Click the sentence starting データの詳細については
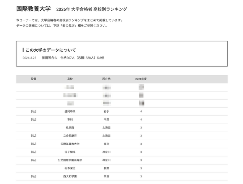Viewport: 243px width, 184px height. pos(62,26)
